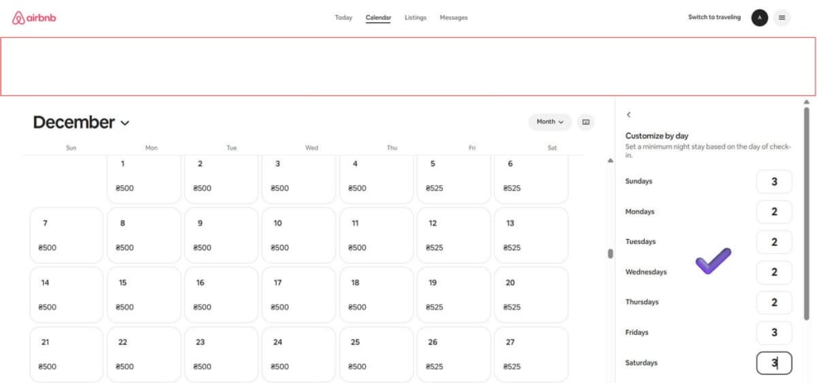The width and height of the screenshot is (817, 383).
Task: Select December 19 on the calendar
Action: click(454, 295)
